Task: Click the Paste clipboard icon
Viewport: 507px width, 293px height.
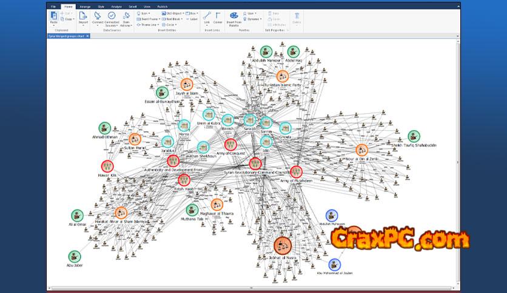Action: pos(54,16)
